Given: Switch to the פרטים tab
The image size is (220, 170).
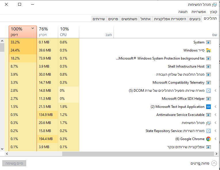Looking at the screenshot, I should coord(113,19).
